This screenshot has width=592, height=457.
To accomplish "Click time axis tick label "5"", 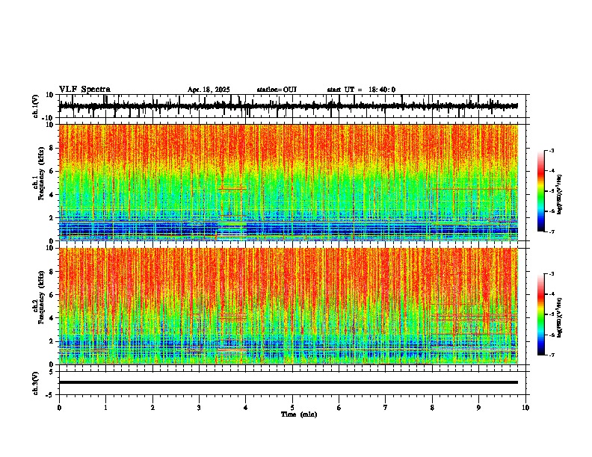I will 292,408.
